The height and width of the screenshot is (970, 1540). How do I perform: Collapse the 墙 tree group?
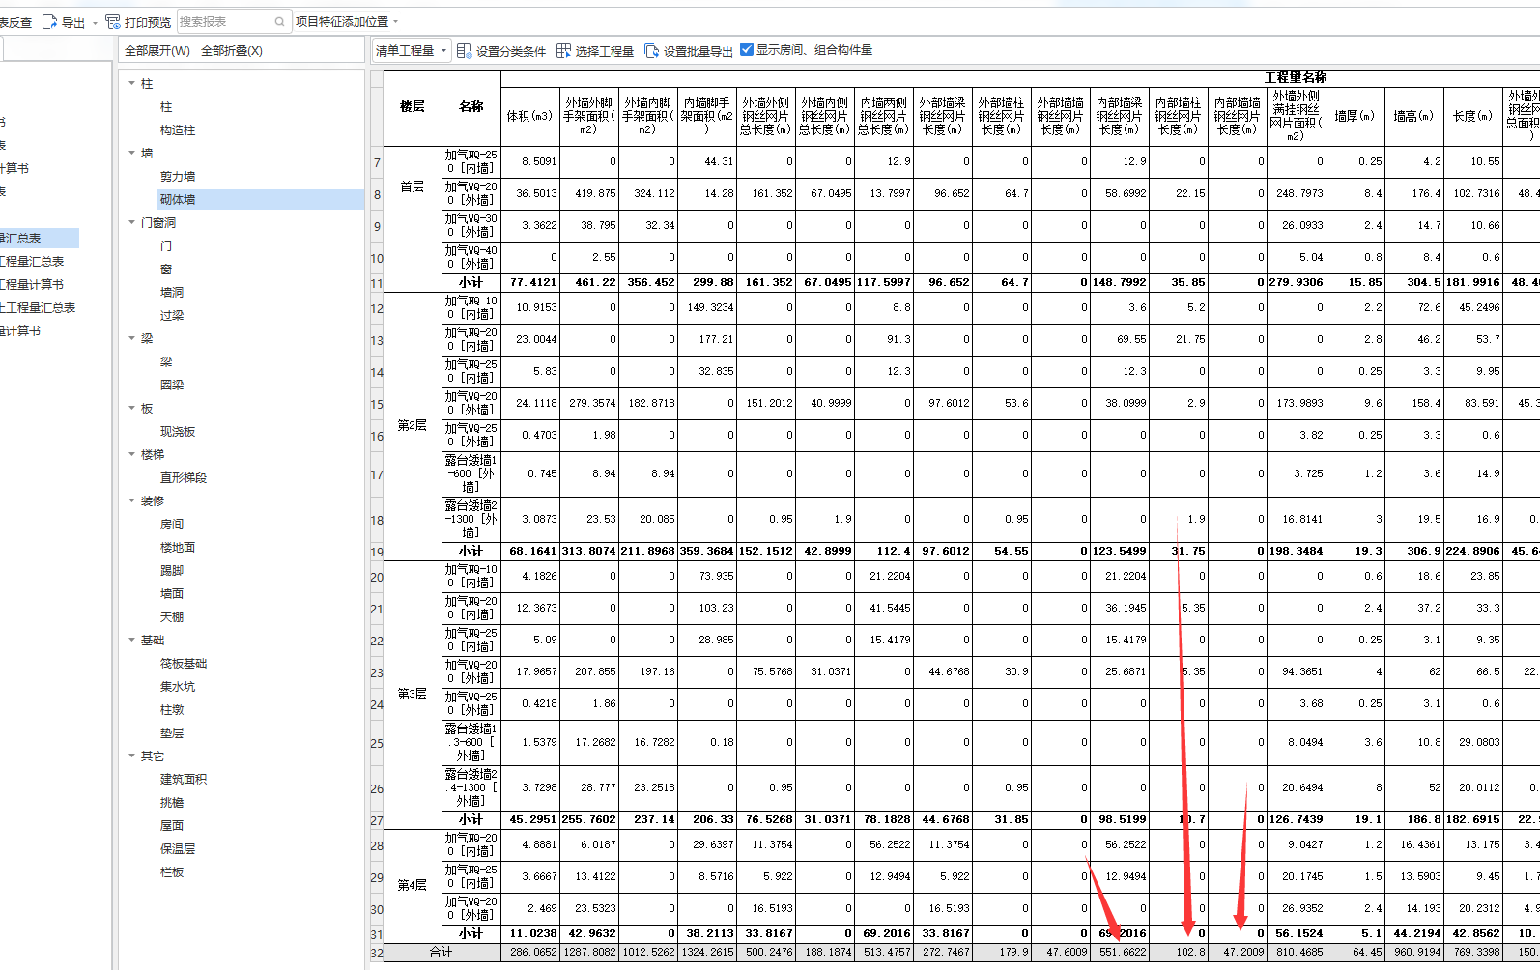132,153
